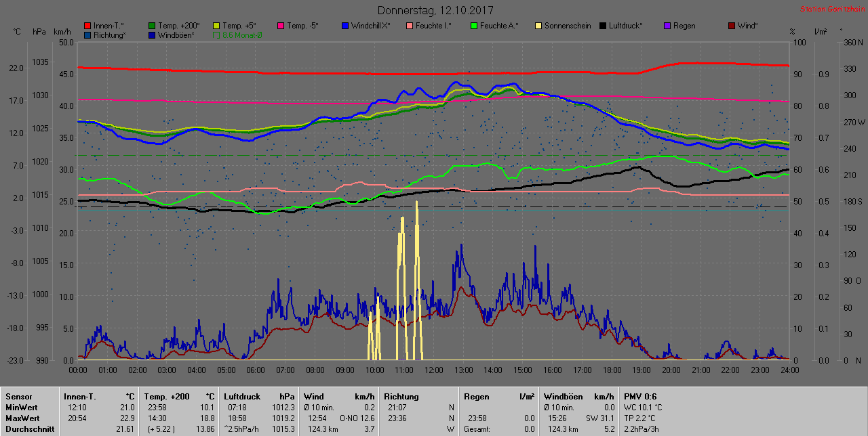Click the ^2.5hPa/h value
Image resolution: width=868 pixels, height=436 pixels.
pos(241,429)
